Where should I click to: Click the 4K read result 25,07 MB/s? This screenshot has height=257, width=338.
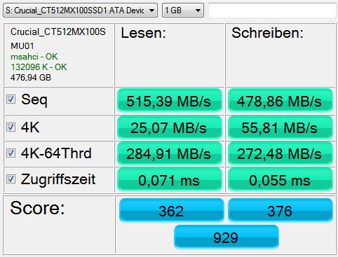[x=170, y=127]
